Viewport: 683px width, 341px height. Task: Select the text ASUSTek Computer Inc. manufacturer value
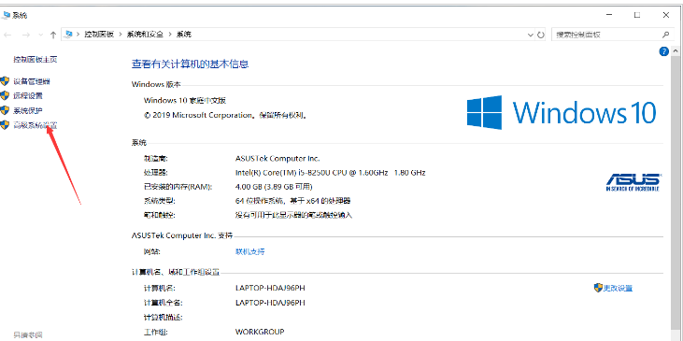click(277, 159)
